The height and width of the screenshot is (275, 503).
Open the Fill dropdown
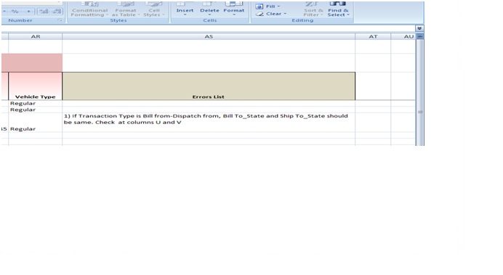click(268, 6)
